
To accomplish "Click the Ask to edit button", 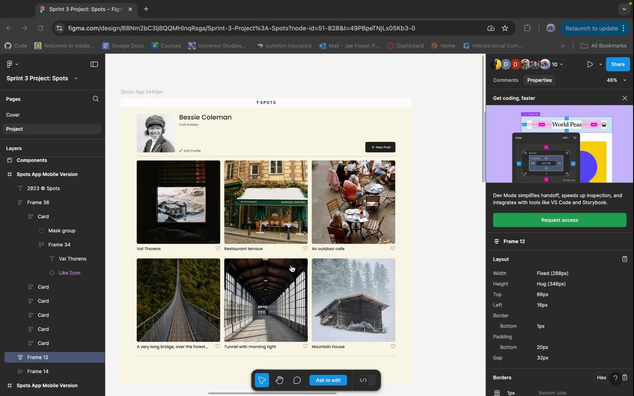I will 328,380.
